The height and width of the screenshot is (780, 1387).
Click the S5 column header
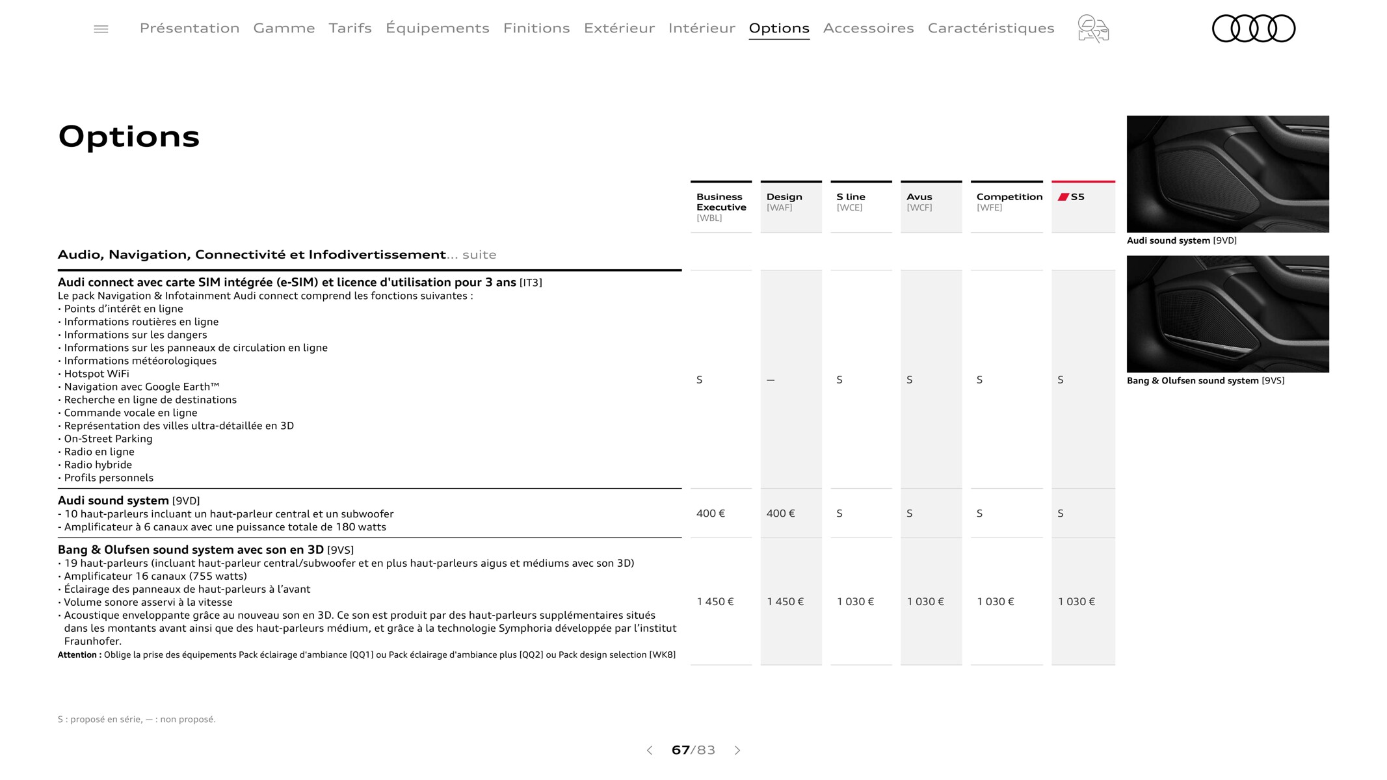(1083, 207)
